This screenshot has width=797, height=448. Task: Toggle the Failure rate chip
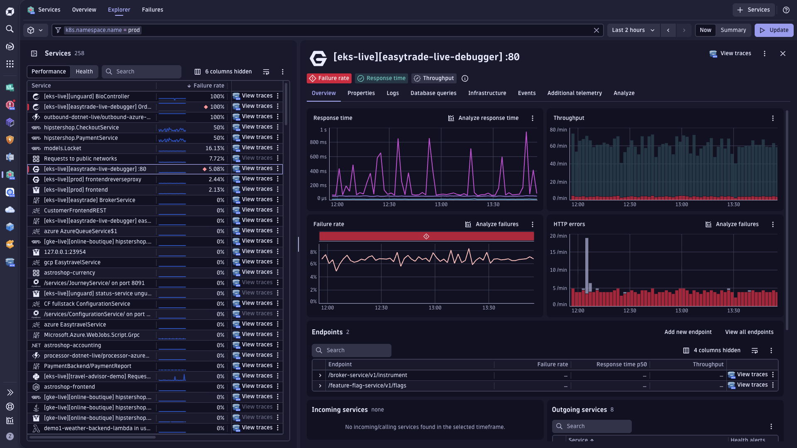point(329,78)
